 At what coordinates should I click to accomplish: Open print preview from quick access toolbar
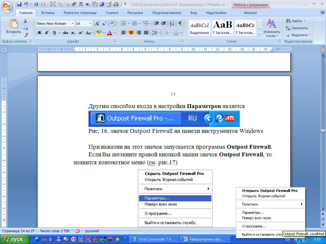116,4
